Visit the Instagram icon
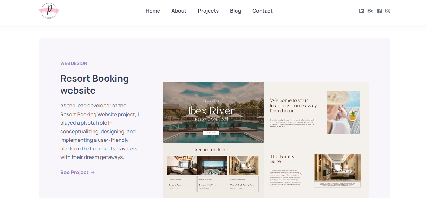The image size is (427, 201). 387,10
